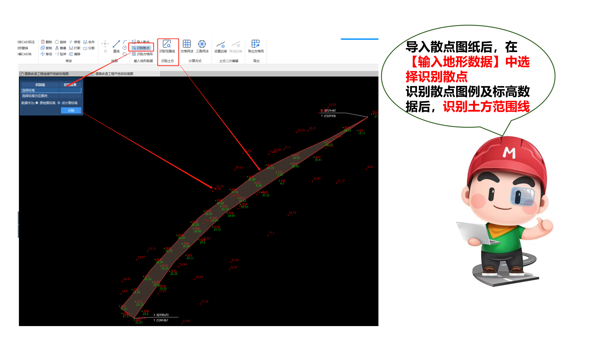Select the 延伸 (extend) tool
Screen dimensions: 612x346
[61, 54]
